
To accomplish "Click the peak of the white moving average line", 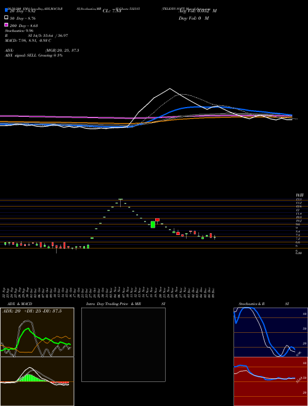I will [x=170, y=89].
